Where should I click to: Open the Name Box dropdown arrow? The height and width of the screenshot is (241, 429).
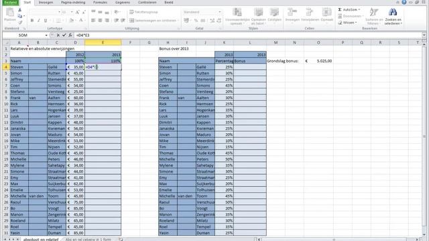tap(46, 35)
